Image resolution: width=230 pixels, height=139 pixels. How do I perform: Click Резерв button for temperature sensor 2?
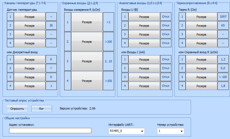(x=30, y=25)
